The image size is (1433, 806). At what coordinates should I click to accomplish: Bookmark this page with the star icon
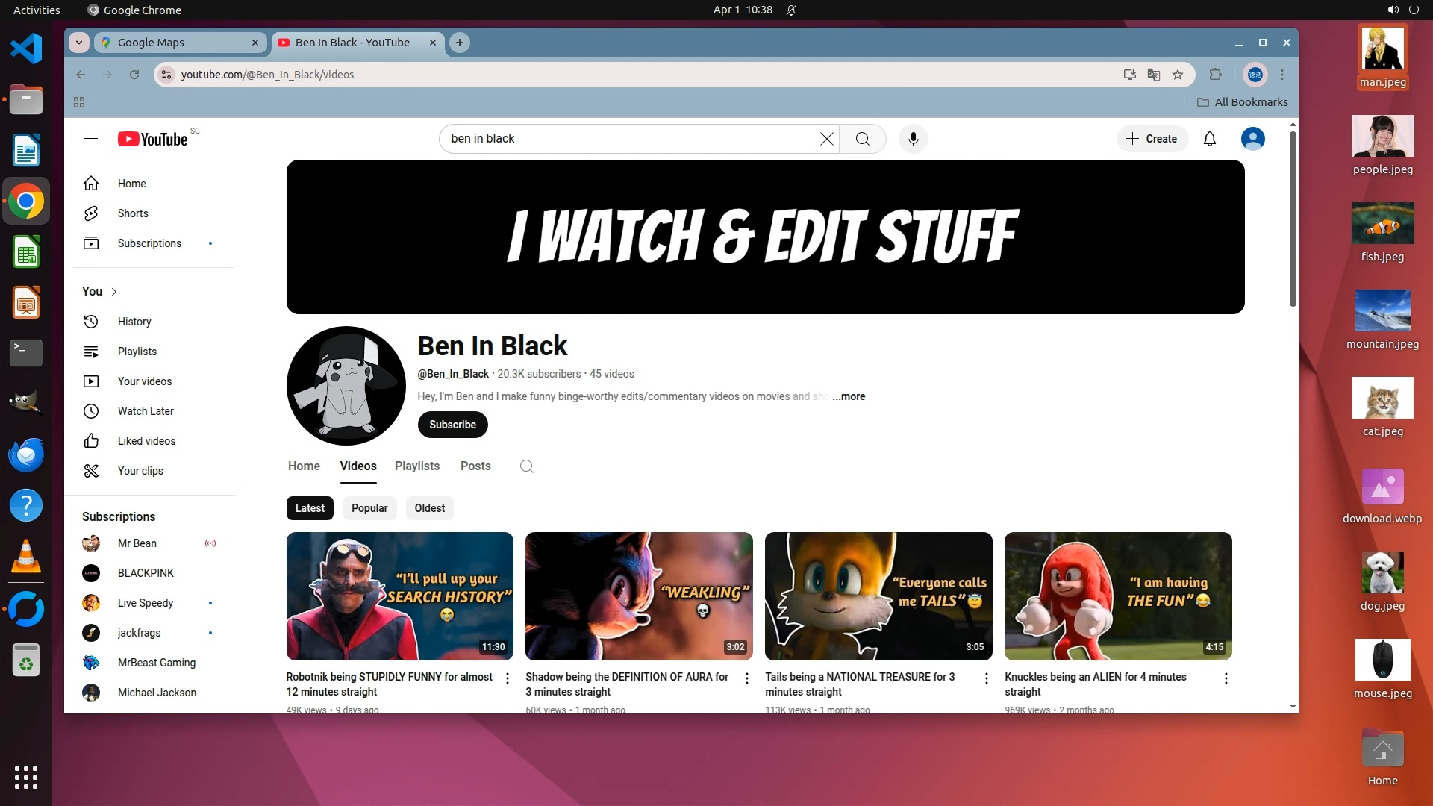(1178, 75)
